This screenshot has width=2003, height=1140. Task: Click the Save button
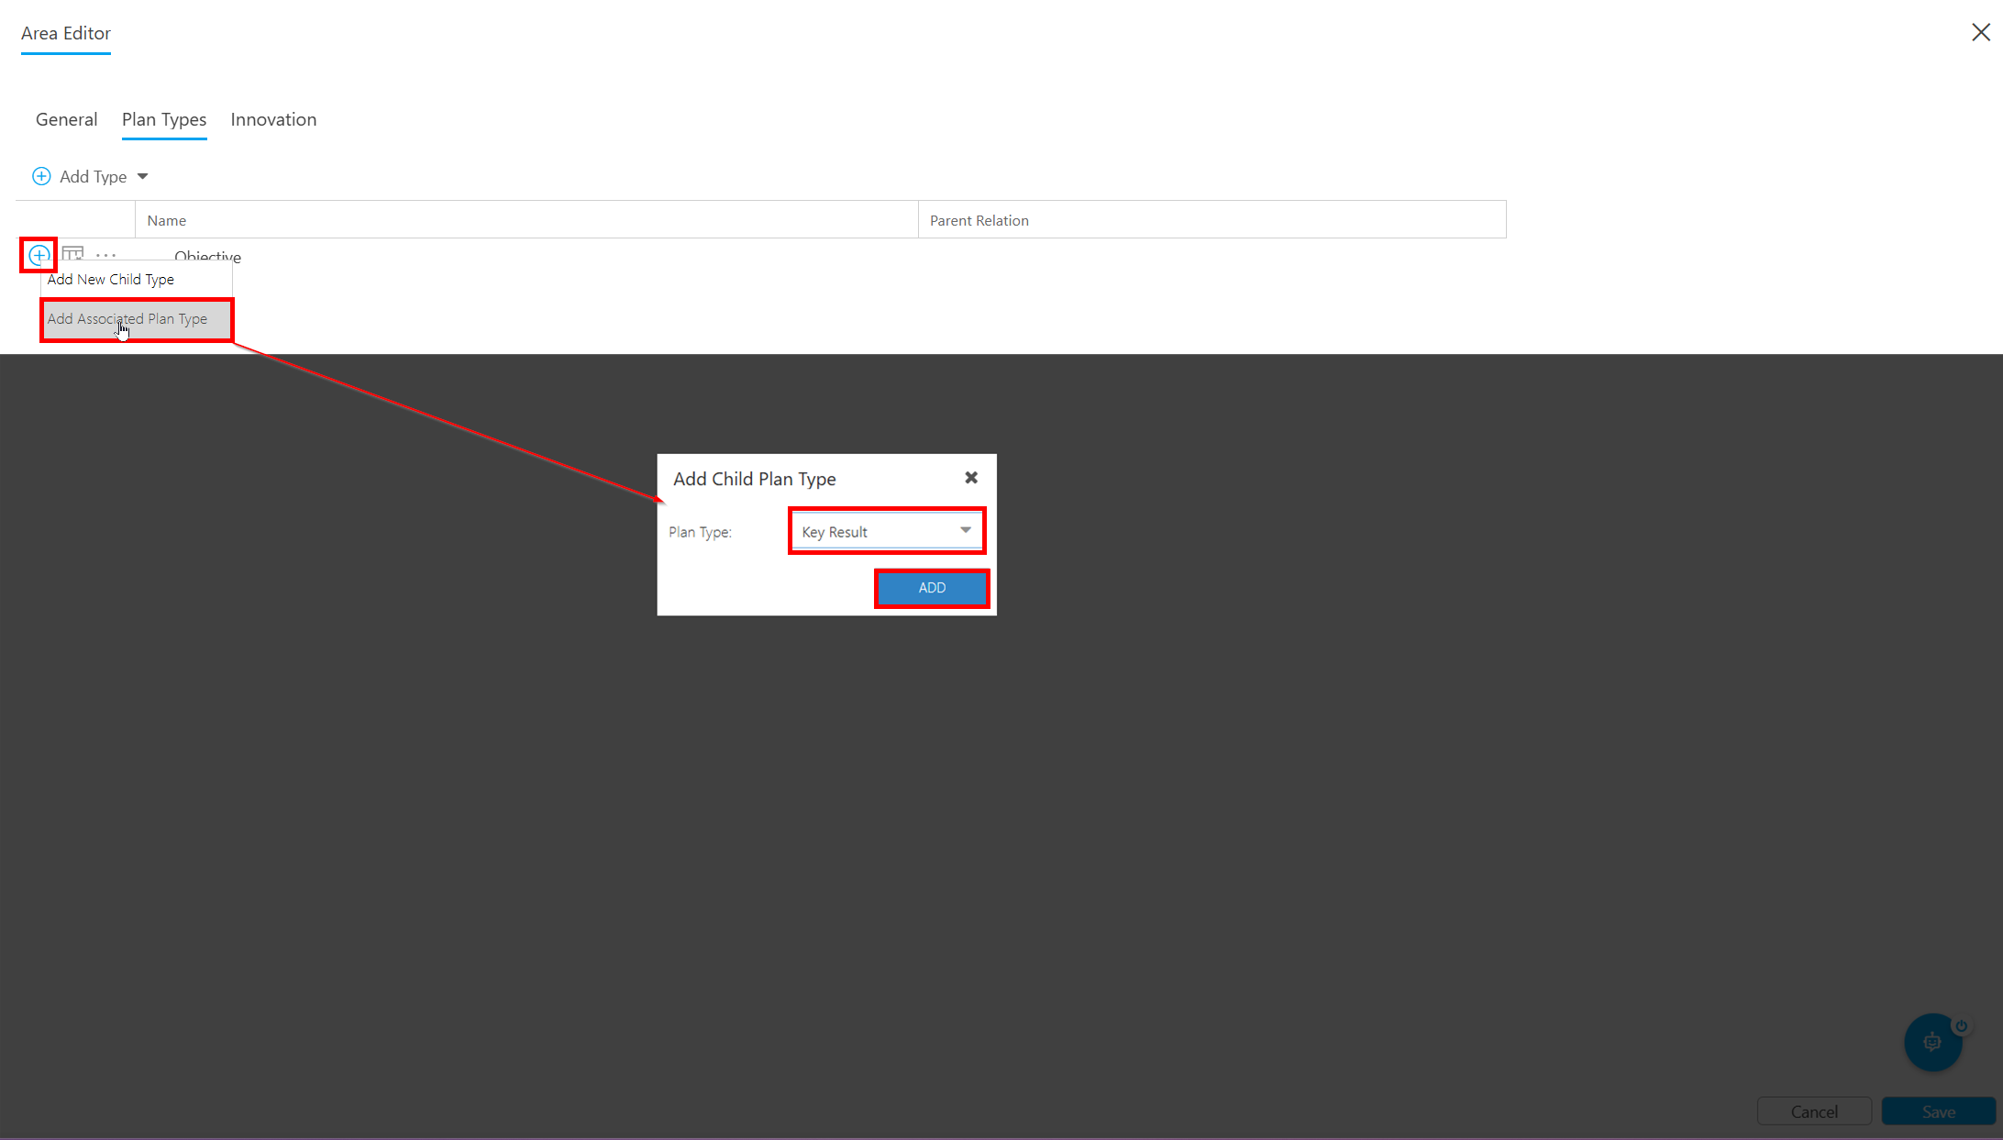[1939, 1112]
